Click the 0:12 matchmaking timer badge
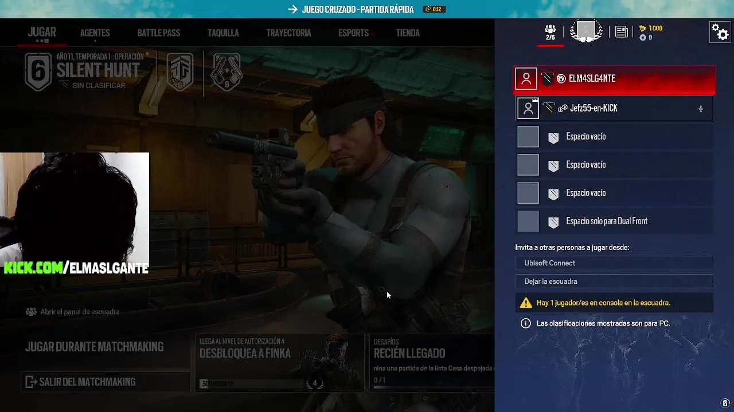 coord(434,9)
